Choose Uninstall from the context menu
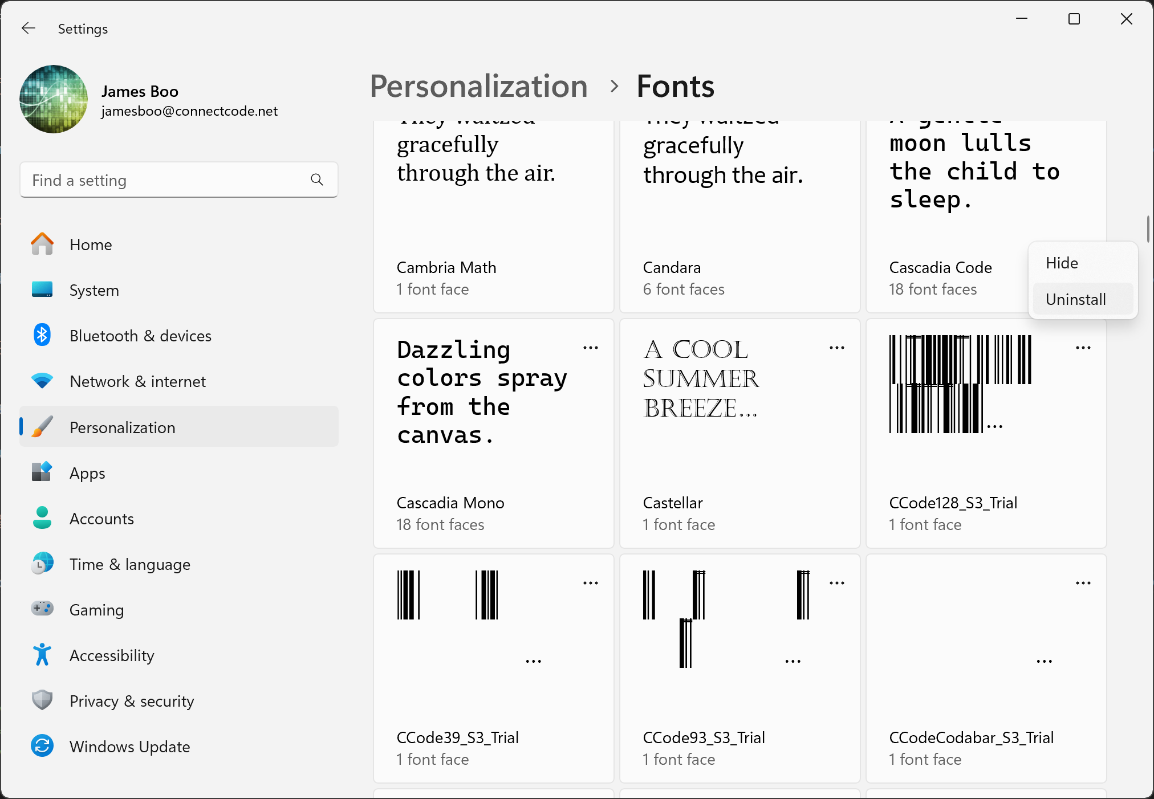1154x799 pixels. pyautogui.click(x=1083, y=299)
